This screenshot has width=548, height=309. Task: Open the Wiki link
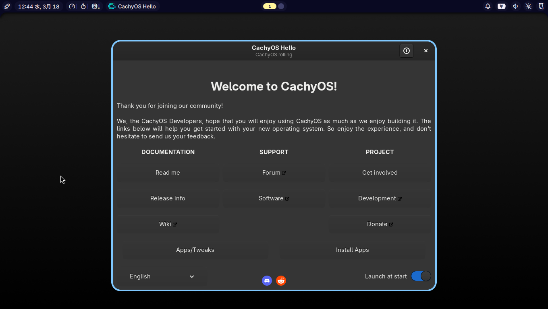coord(168,224)
